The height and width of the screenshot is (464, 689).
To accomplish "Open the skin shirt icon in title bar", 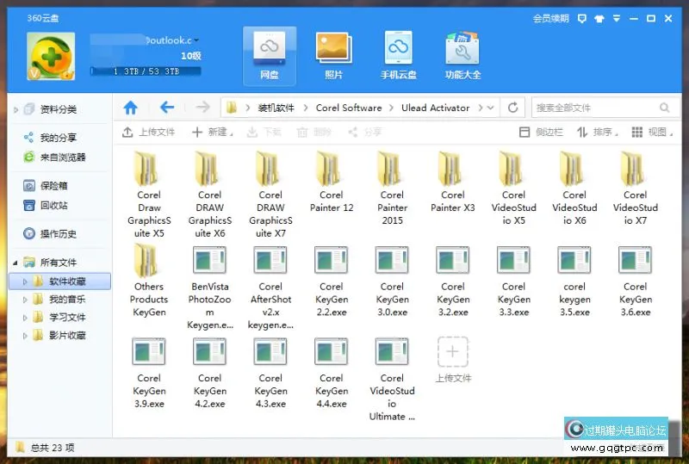I will tap(599, 18).
